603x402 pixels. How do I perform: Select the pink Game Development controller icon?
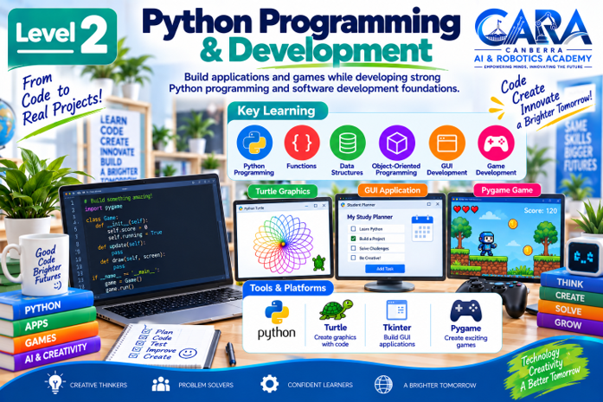(496, 143)
